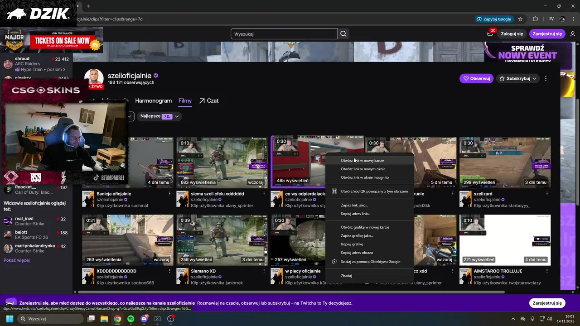Click the Chrome profile avatar
Viewport: 580px width, 326px height.
click(x=562, y=19)
